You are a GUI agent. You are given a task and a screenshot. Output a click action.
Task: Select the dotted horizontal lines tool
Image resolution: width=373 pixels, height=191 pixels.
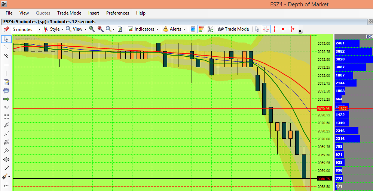[6, 116]
